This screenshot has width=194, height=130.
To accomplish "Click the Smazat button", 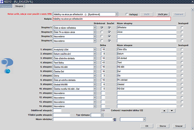I will tap(179, 126).
